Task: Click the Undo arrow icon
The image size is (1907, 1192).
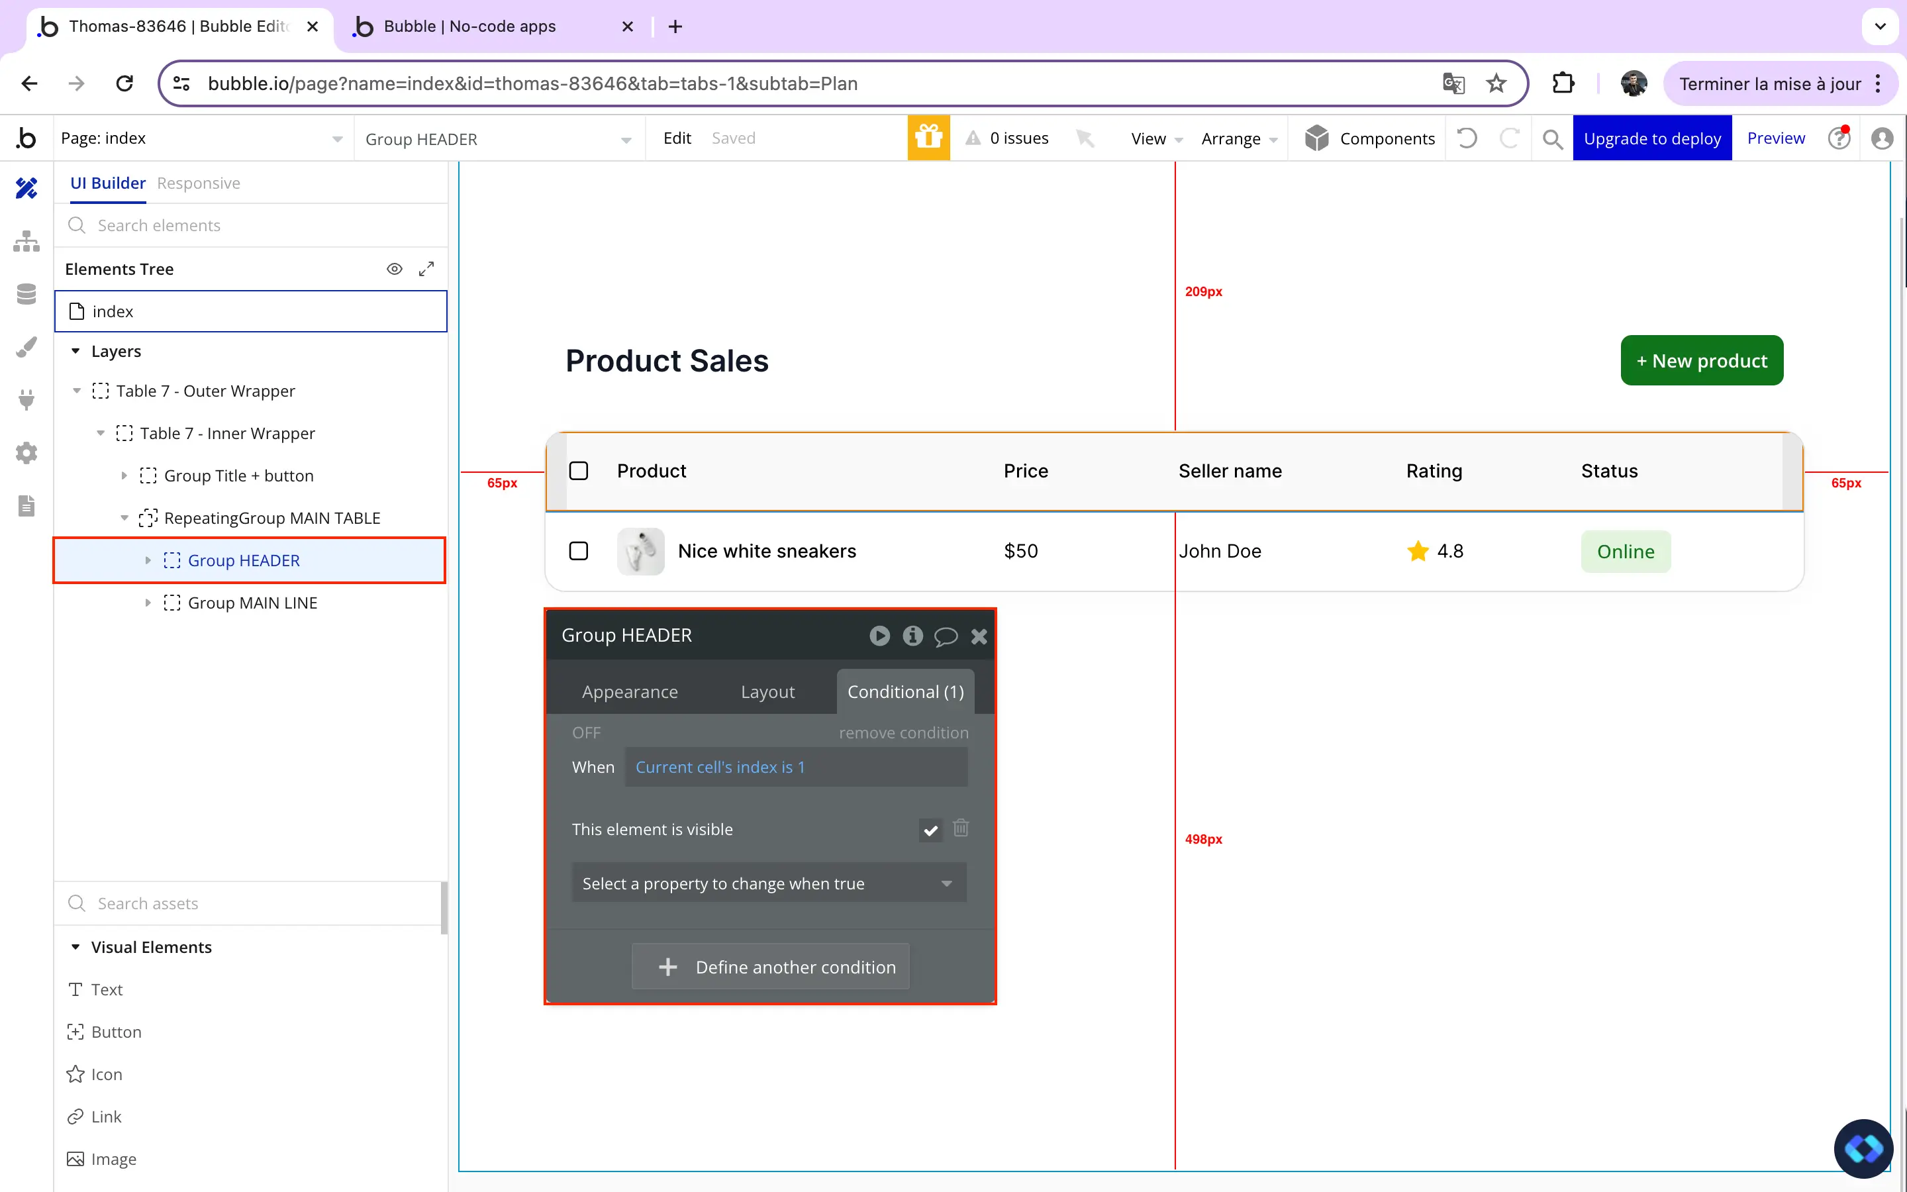Action: coord(1467,138)
